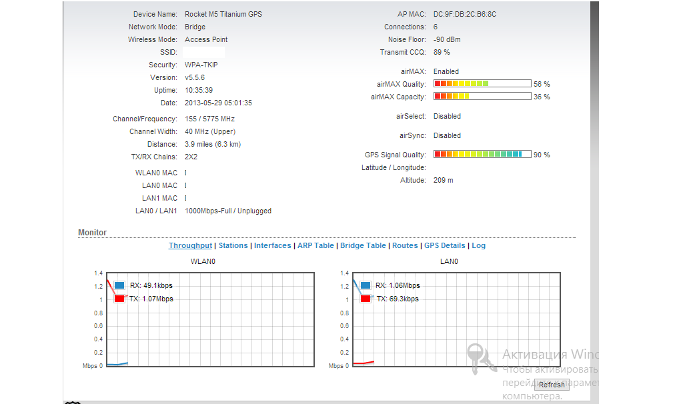Click the airMAX Quality bar
The height and width of the screenshot is (404, 679).
pos(482,84)
